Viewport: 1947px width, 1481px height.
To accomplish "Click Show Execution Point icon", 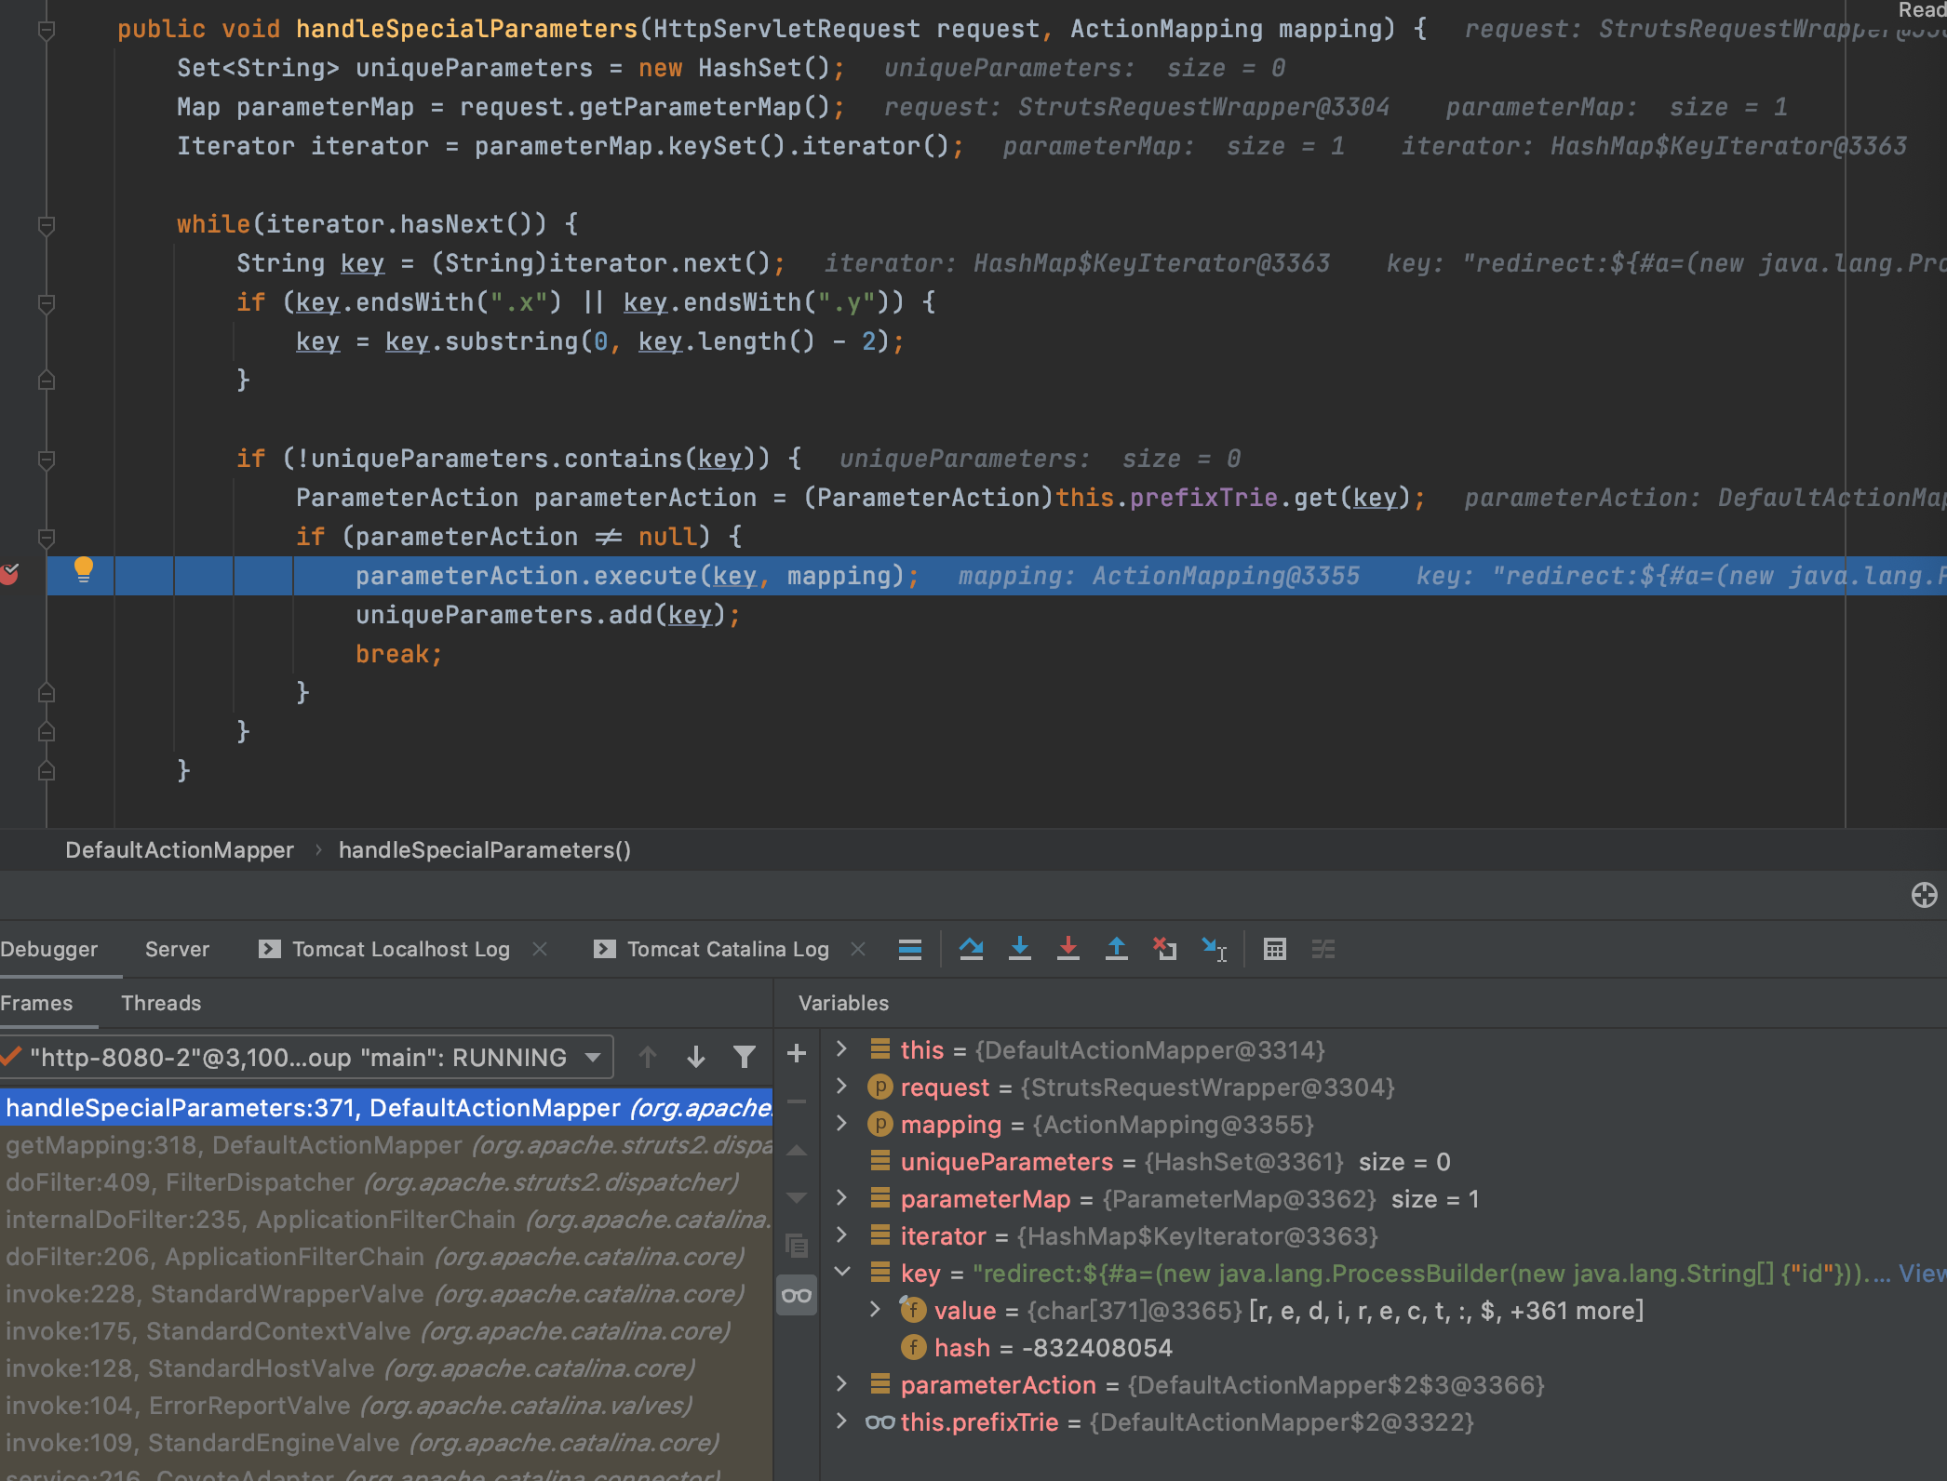I will [909, 949].
